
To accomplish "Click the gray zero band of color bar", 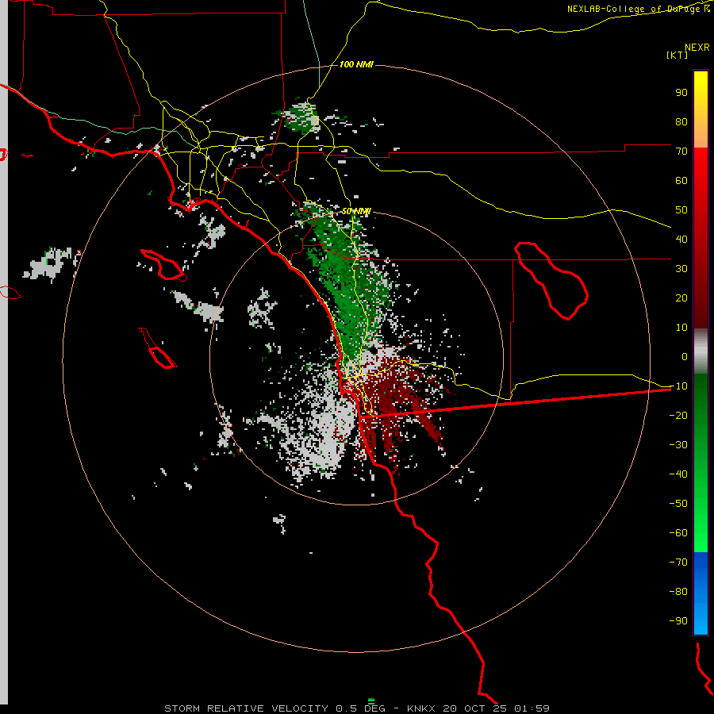I will point(701,351).
